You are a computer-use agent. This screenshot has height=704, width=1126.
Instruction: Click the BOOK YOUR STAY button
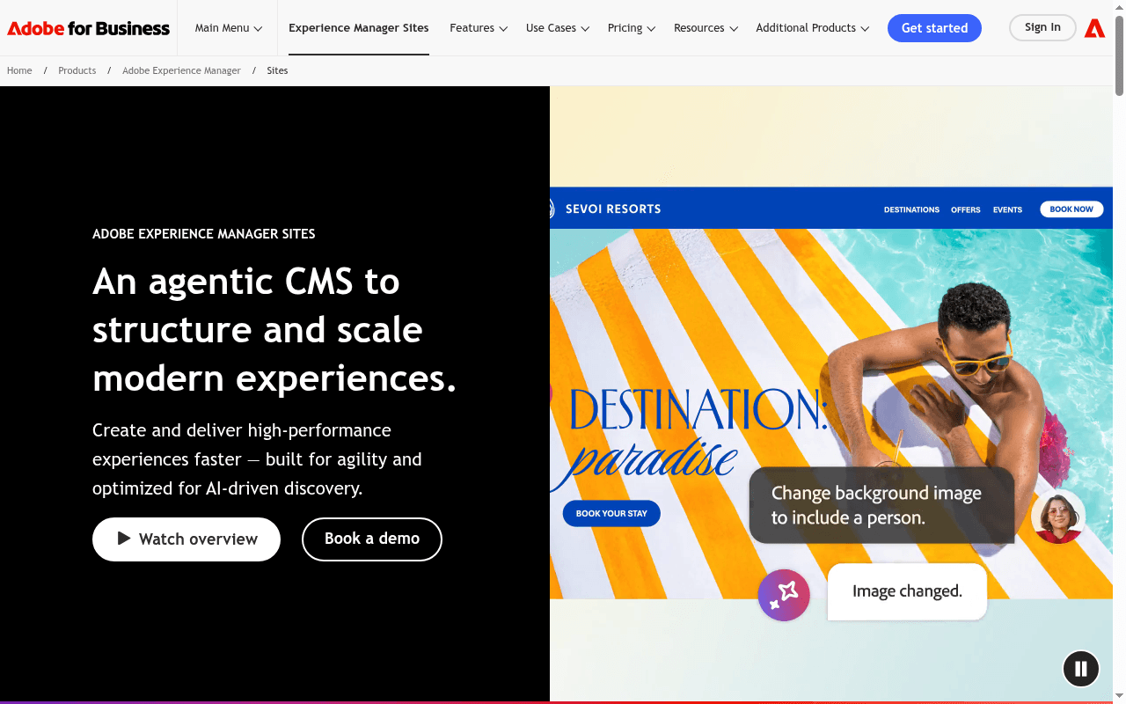(611, 513)
